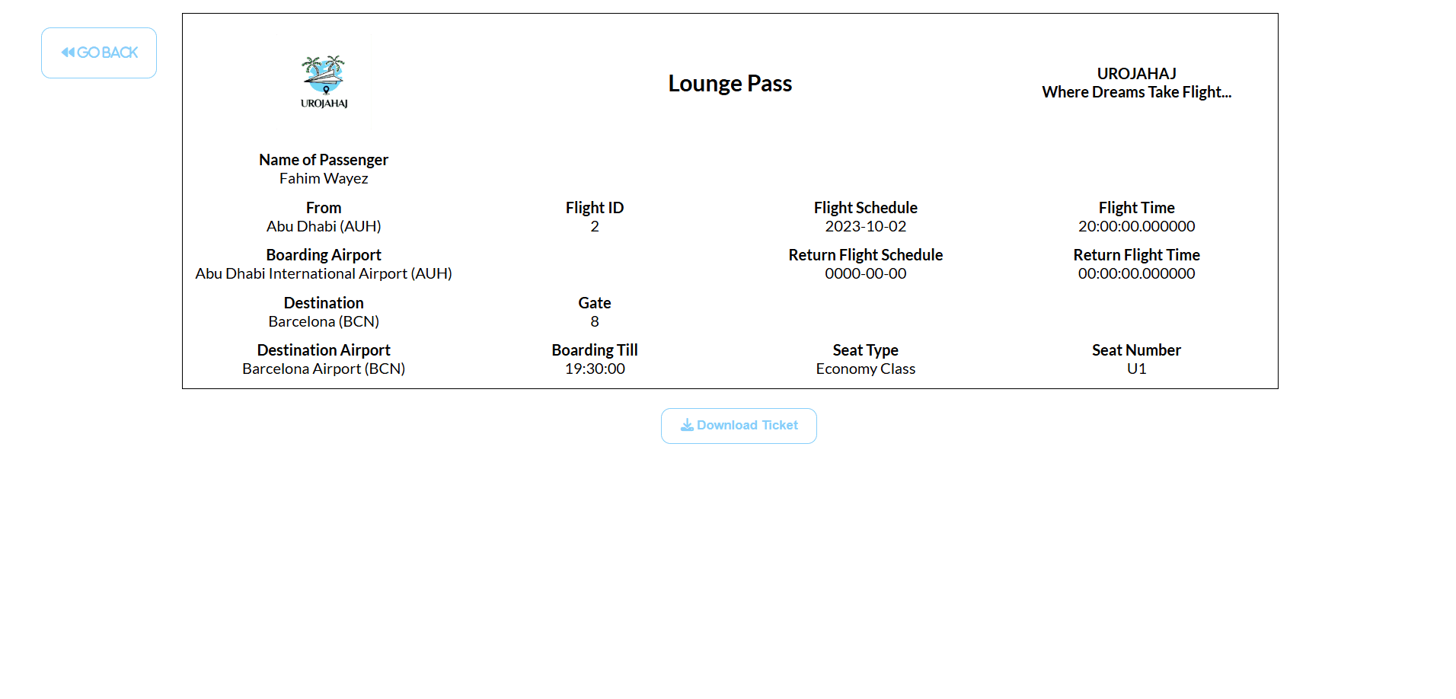Select the Abu Dhabi (AUH) origin text
This screenshot has width=1456, height=699.
click(x=324, y=227)
